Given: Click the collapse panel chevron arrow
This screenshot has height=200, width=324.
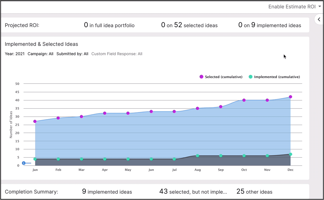Looking at the screenshot, I should tap(319, 20).
